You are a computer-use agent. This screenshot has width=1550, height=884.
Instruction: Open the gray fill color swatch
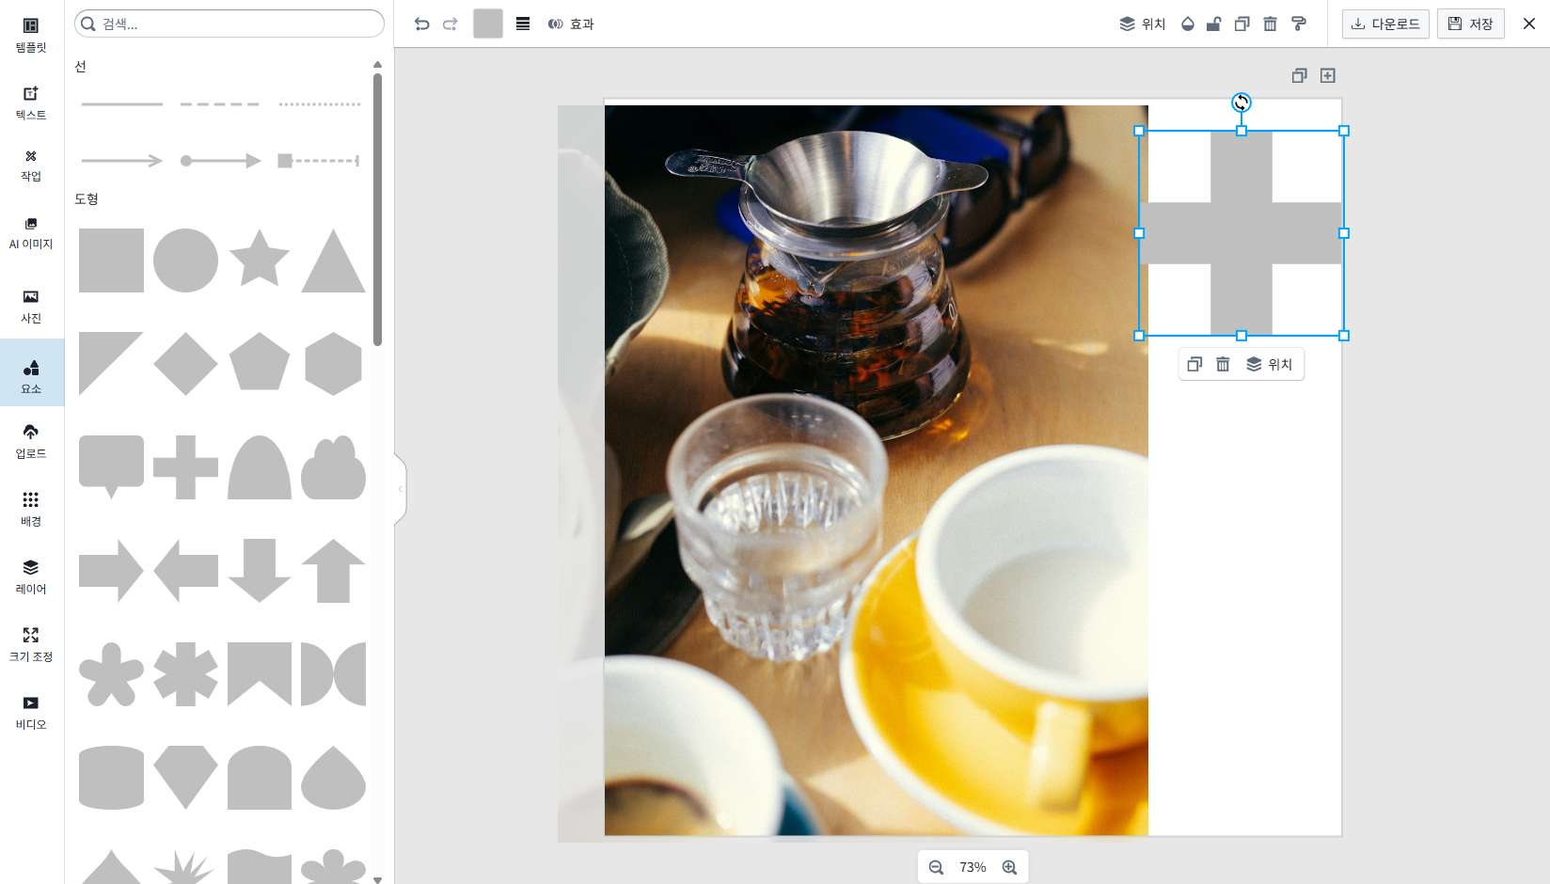[x=487, y=24]
